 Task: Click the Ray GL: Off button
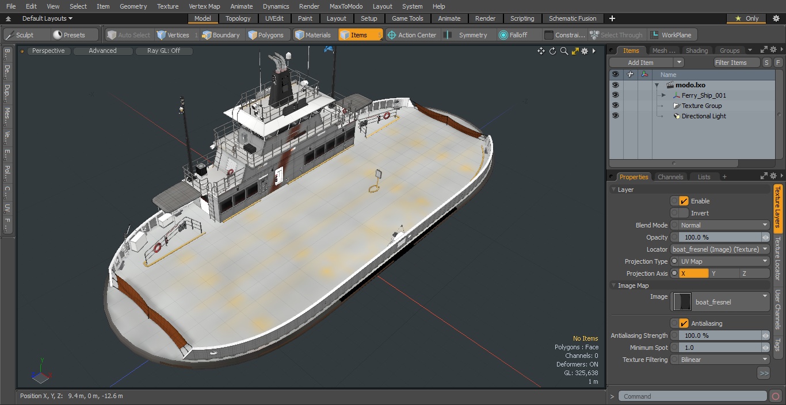pos(163,51)
